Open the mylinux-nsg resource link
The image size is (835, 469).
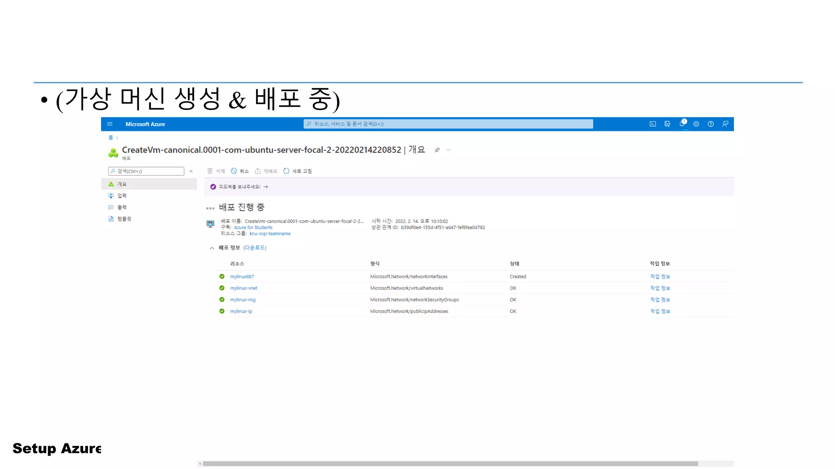[243, 300]
